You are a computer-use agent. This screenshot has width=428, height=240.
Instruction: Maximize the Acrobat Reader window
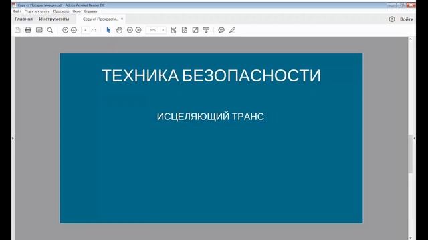[x=401, y=5]
